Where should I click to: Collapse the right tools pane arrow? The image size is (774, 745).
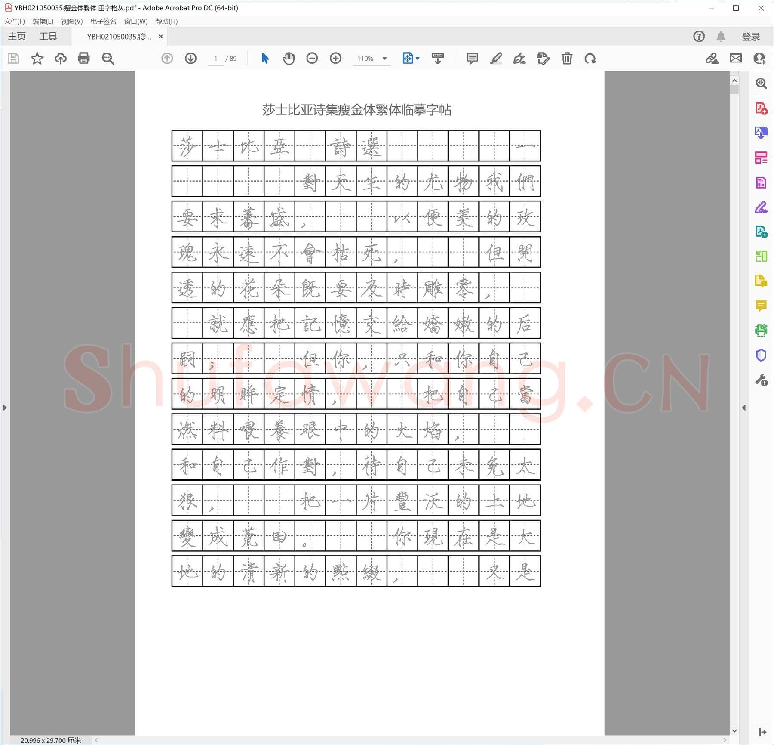[x=743, y=407]
